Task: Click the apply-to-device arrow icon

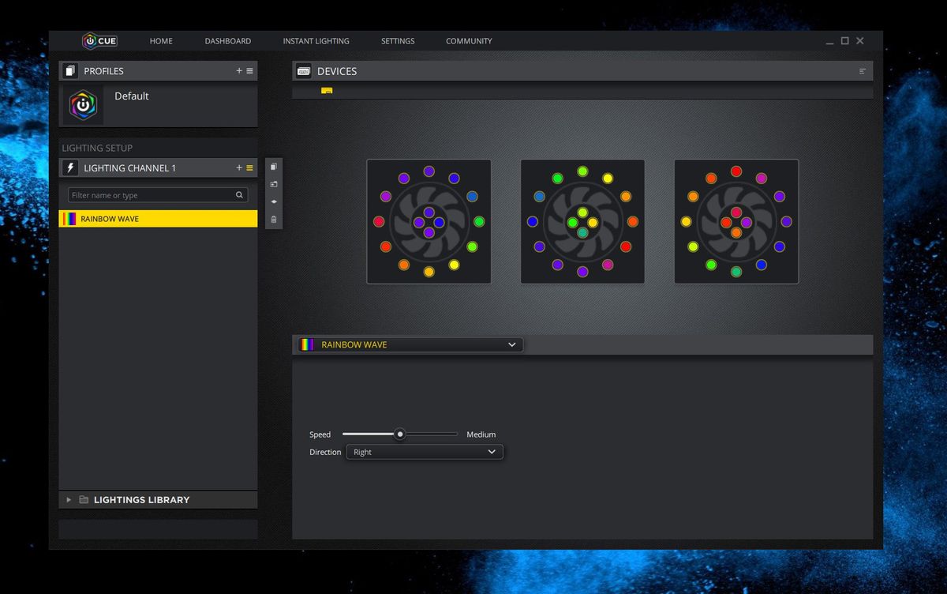Action: click(x=273, y=201)
